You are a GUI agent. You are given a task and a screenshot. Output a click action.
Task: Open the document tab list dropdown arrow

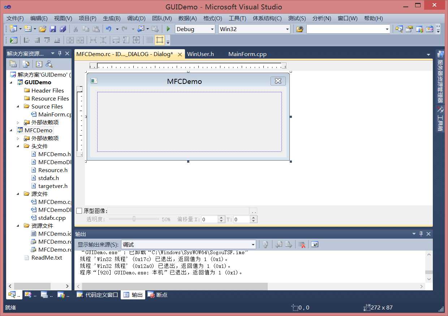(428, 55)
